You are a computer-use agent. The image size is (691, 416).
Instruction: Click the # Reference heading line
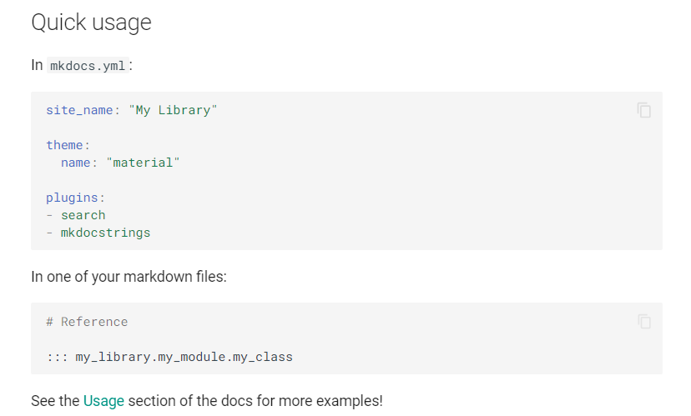click(x=87, y=322)
